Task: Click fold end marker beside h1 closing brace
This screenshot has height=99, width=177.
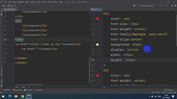Action: pyautogui.click(x=102, y=65)
